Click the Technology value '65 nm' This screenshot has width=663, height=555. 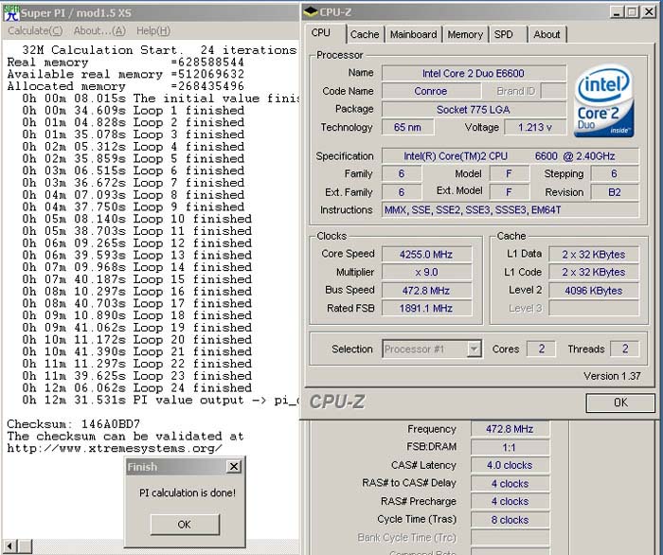point(407,127)
